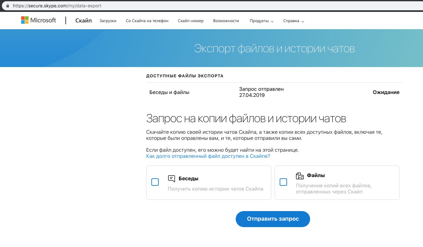Image resolution: width=423 pixels, height=247 pixels.
Task: Click the Получение копий всех файлов description
Action: (334, 189)
